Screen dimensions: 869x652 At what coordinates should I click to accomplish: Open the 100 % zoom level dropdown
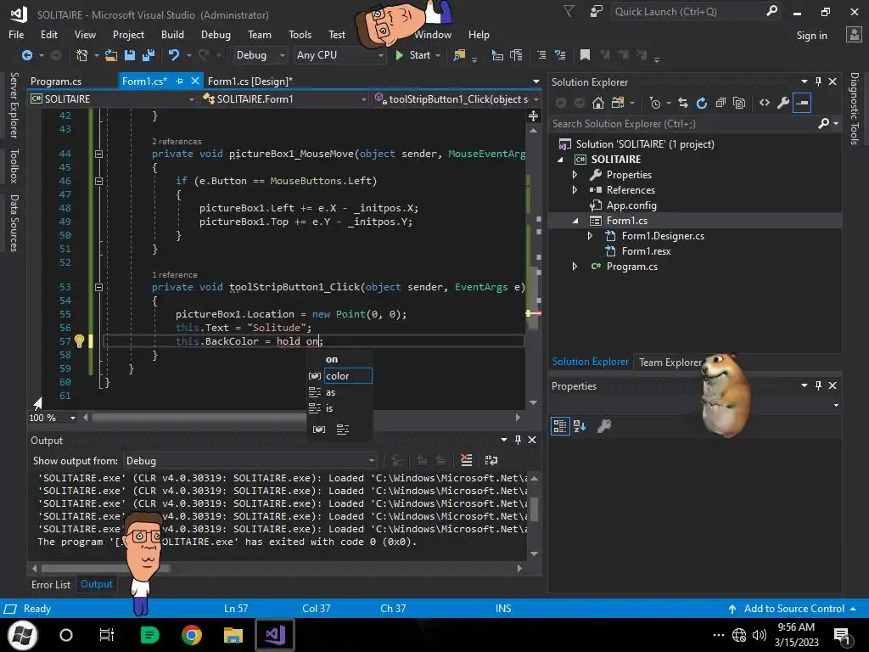pyautogui.click(x=73, y=418)
